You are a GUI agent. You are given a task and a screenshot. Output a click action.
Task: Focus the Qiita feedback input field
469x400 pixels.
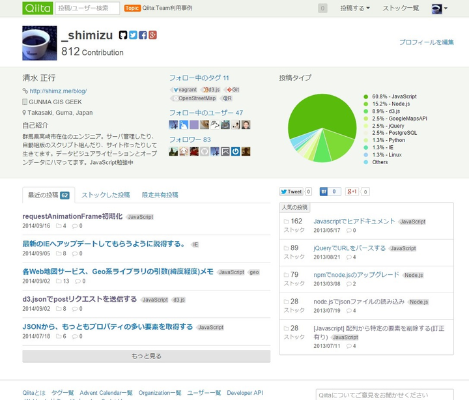[385, 395]
